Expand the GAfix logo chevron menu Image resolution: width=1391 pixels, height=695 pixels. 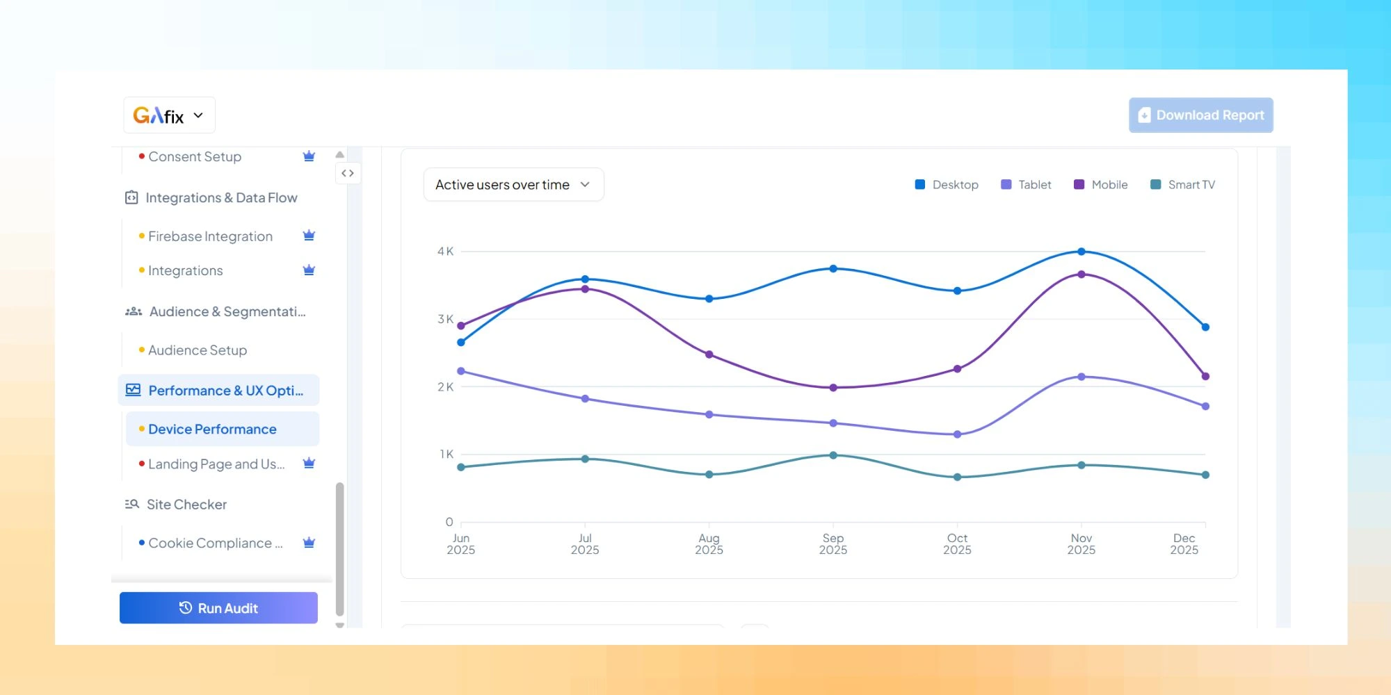click(x=198, y=115)
